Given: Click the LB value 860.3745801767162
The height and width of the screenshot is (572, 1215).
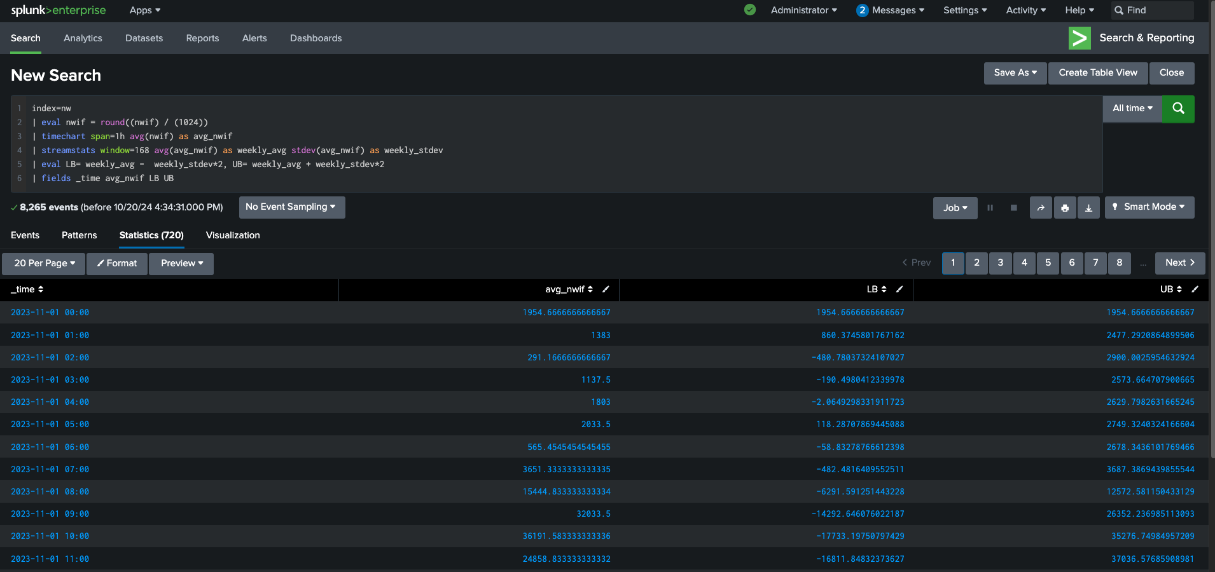Looking at the screenshot, I should point(863,335).
